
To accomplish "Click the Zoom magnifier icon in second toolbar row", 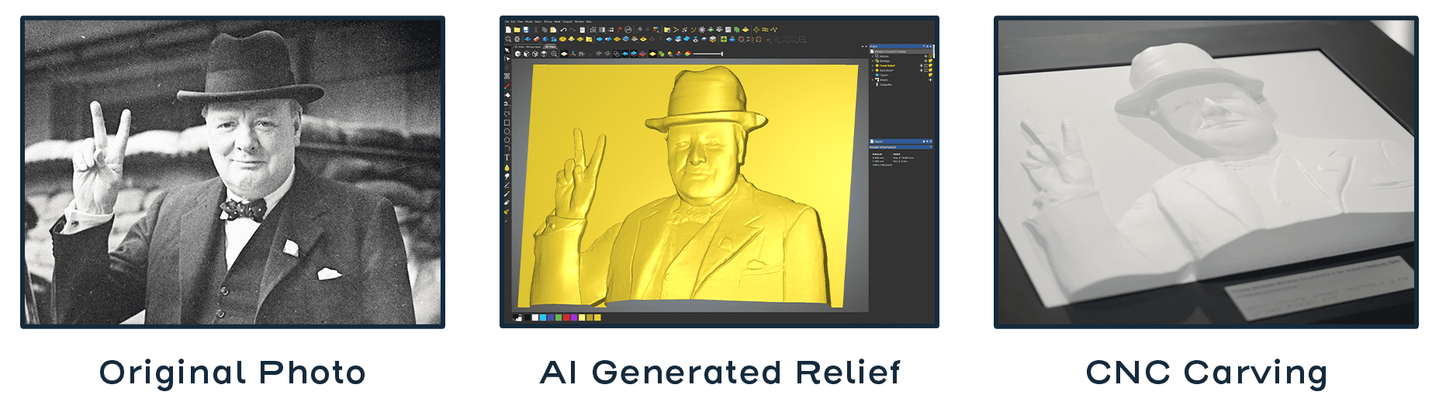I will 508,39.
